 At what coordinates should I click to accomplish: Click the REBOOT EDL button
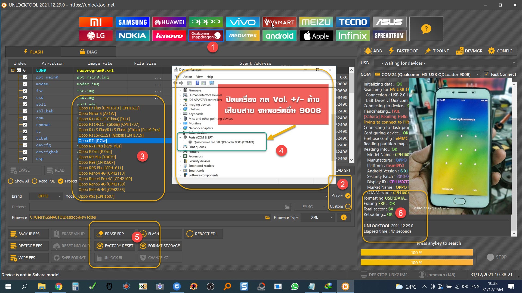203,234
